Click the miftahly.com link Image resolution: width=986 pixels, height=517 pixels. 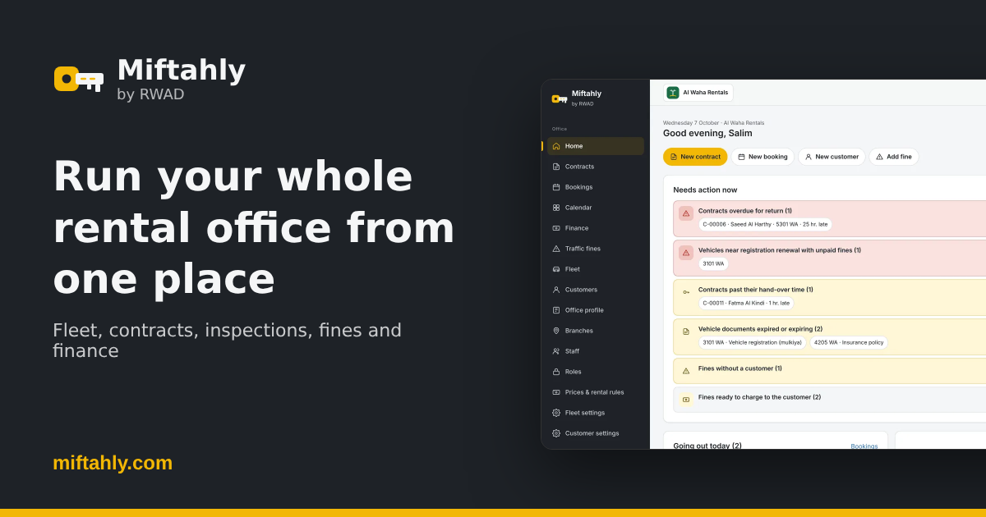click(x=113, y=463)
